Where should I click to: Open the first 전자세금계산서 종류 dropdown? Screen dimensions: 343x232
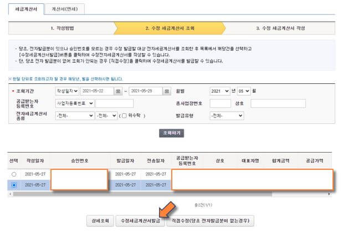click(75, 115)
